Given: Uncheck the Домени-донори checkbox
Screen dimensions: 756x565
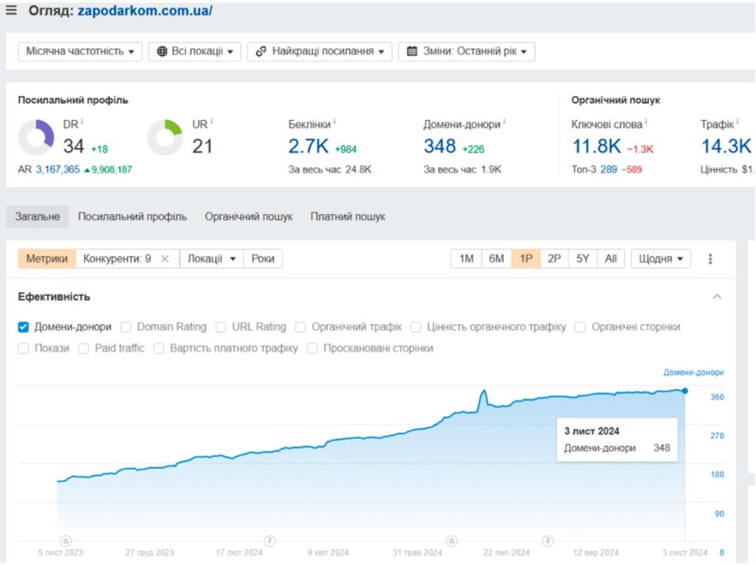Looking at the screenshot, I should coord(24,327).
